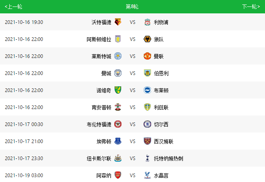Open team link 纽卡斯尔联
This screenshot has width=265, height=182.
click(99, 158)
